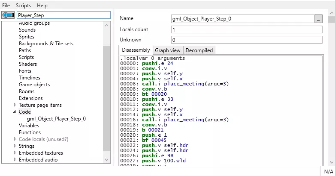
Task: Open the Scripts menu
Action: point(24,6)
